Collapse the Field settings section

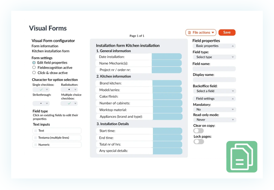pyautogui.click(x=233, y=99)
